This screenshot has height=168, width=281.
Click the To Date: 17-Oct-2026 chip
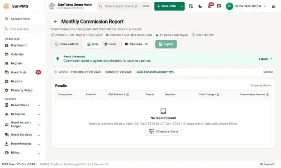tap(118, 72)
